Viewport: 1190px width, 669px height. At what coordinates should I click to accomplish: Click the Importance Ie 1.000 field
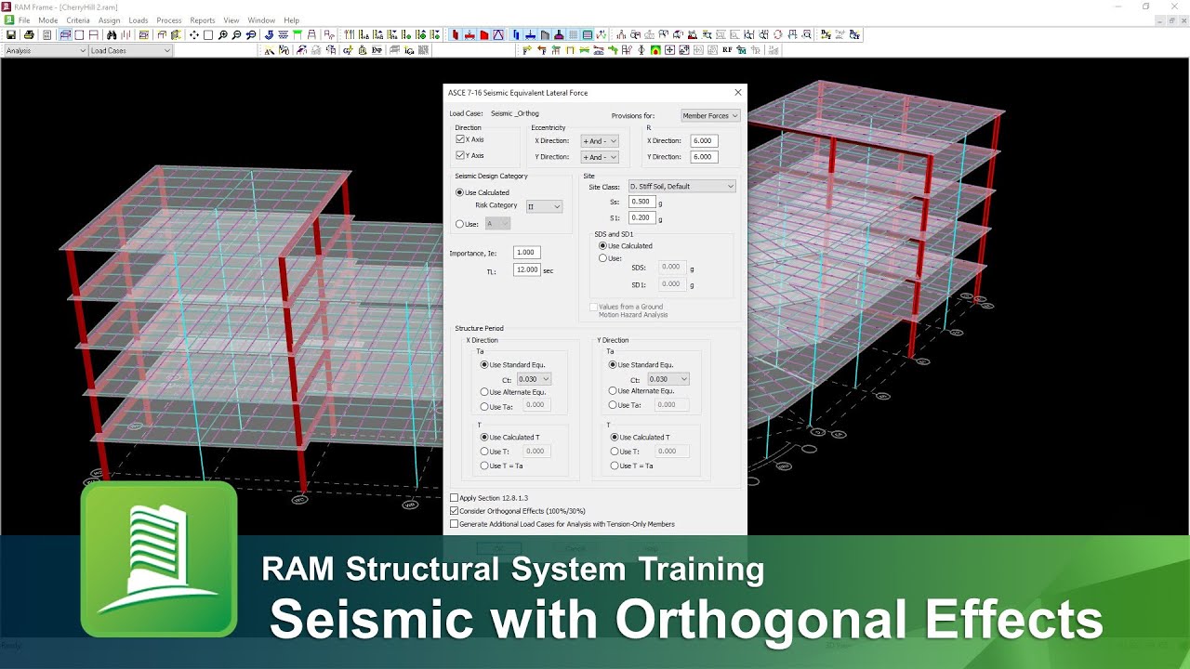(526, 253)
